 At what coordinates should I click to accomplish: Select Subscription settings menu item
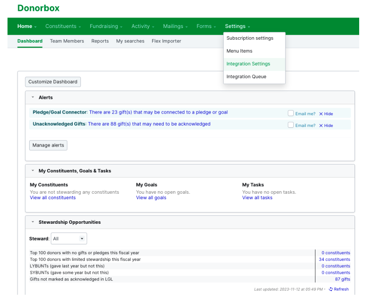[x=255, y=38]
